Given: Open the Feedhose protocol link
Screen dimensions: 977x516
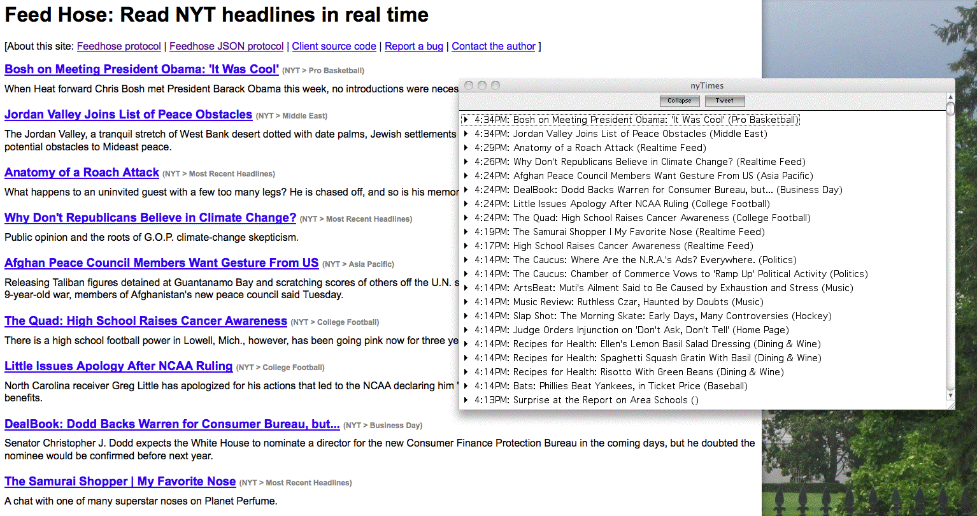Looking at the screenshot, I should click(x=118, y=46).
